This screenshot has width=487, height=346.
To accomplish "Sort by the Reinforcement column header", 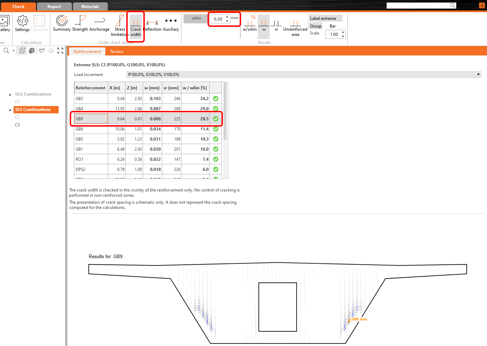I will point(91,88).
